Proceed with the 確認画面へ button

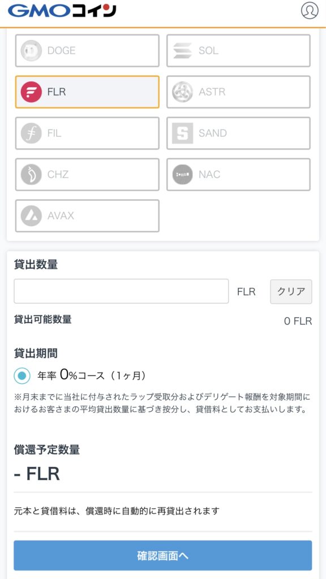[162, 556]
